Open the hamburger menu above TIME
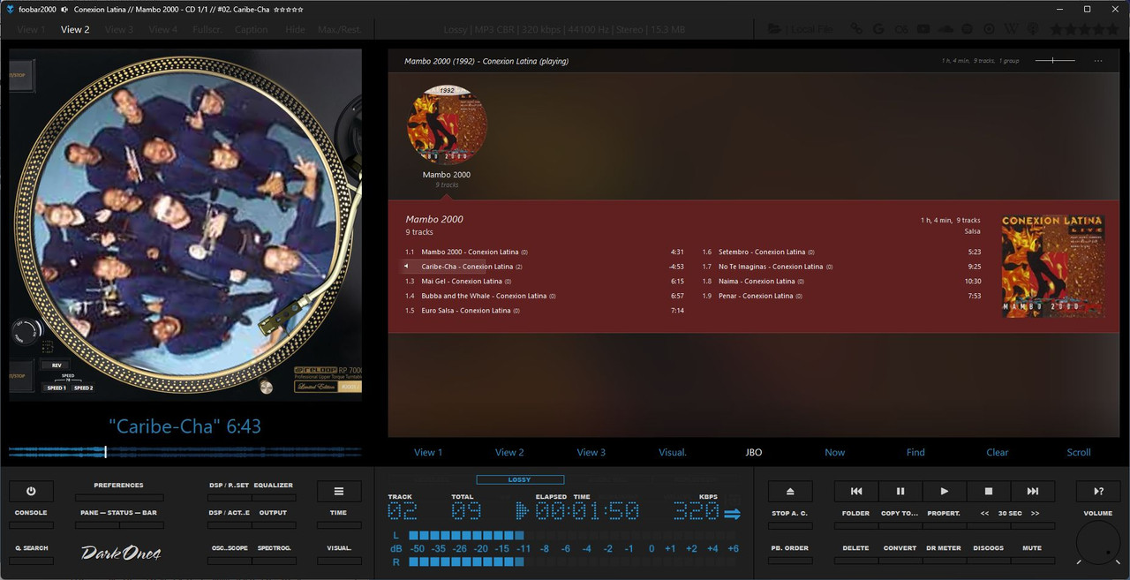 [x=339, y=492]
